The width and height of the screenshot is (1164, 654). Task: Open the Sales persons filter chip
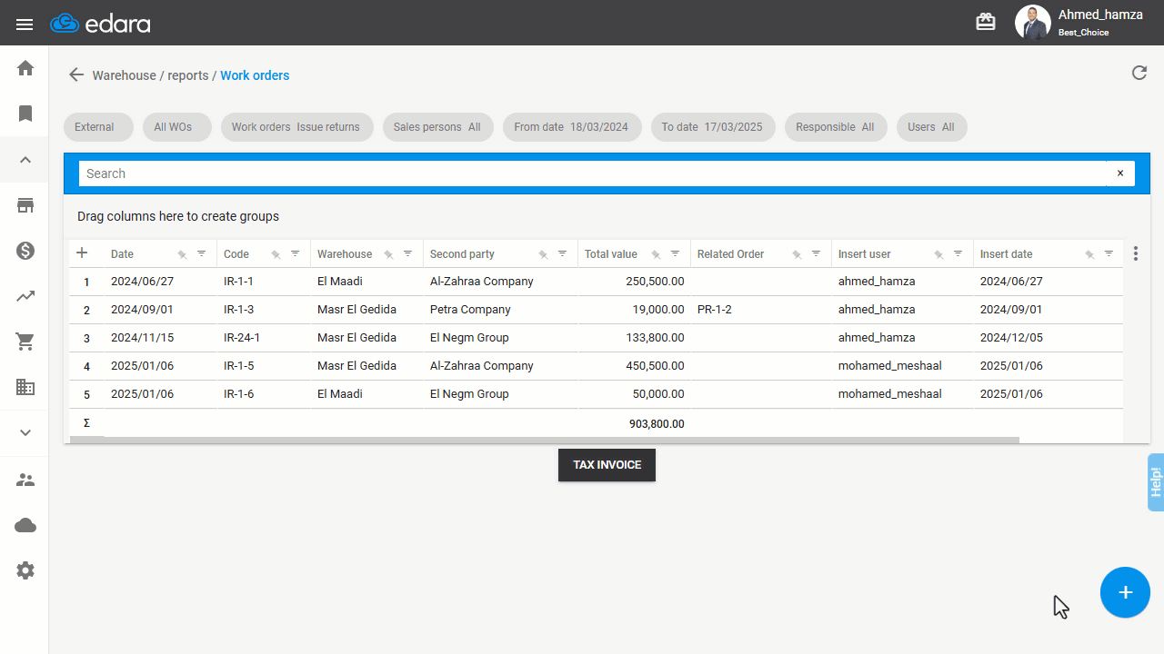click(437, 127)
